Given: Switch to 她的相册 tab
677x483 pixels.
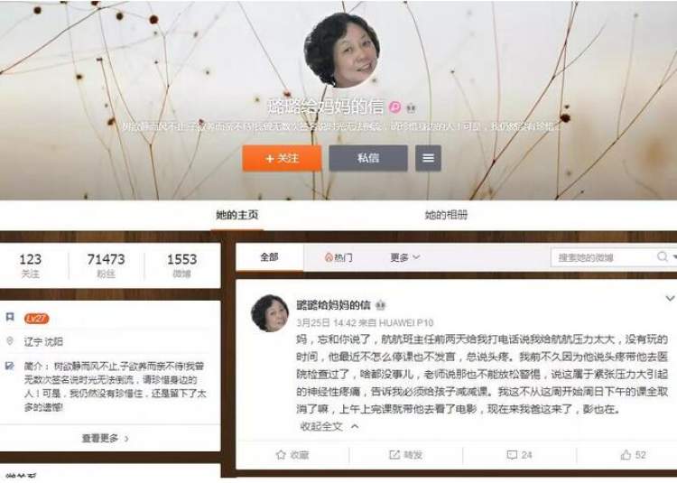Looking at the screenshot, I should pos(446,215).
